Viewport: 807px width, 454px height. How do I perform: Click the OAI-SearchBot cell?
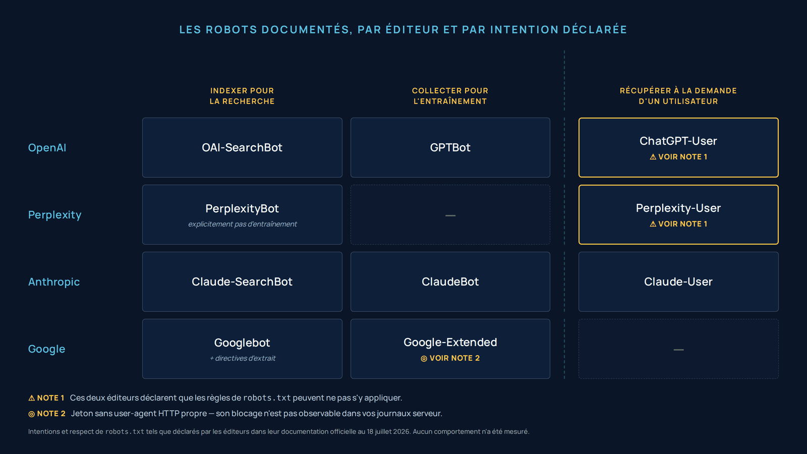coord(242,147)
